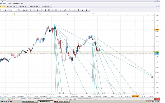The width and height of the screenshot is (165, 103).
Task: Open EURUSD Page 14437 taskbar window
Action: coord(62,101)
